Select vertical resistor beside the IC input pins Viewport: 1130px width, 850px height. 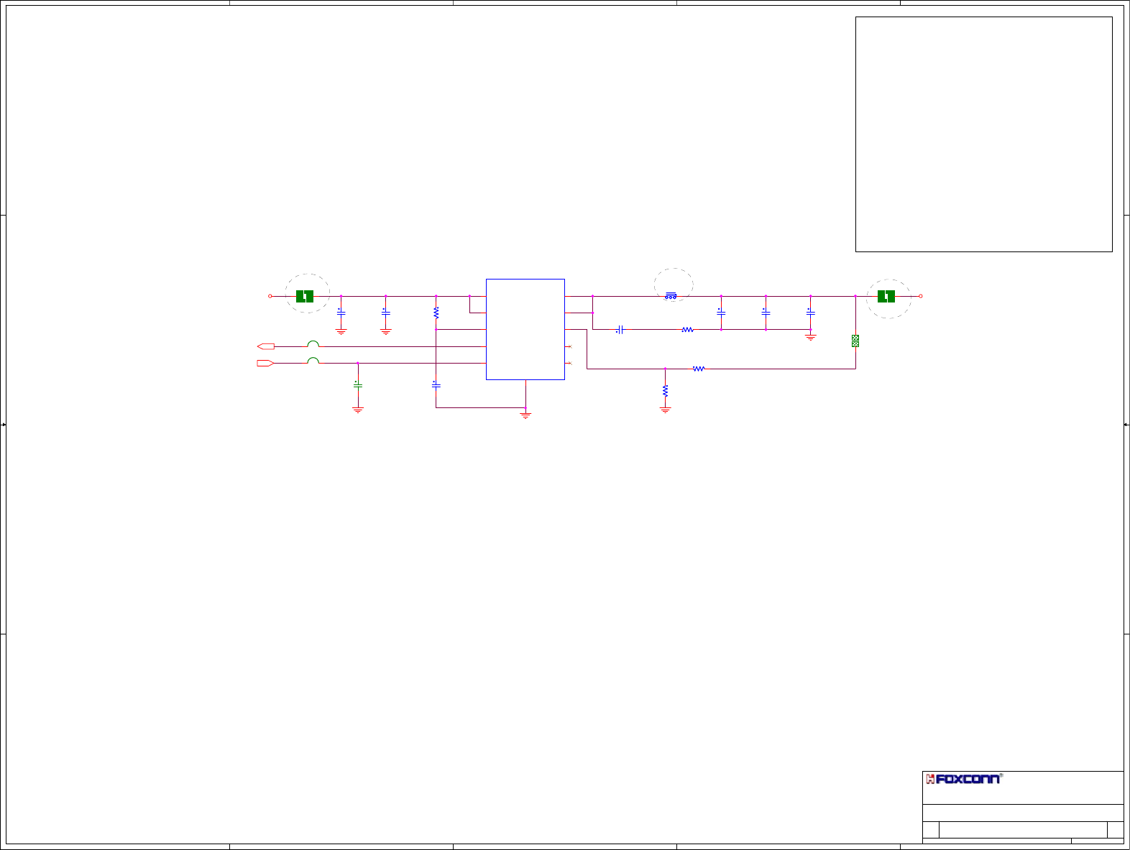pos(436,313)
